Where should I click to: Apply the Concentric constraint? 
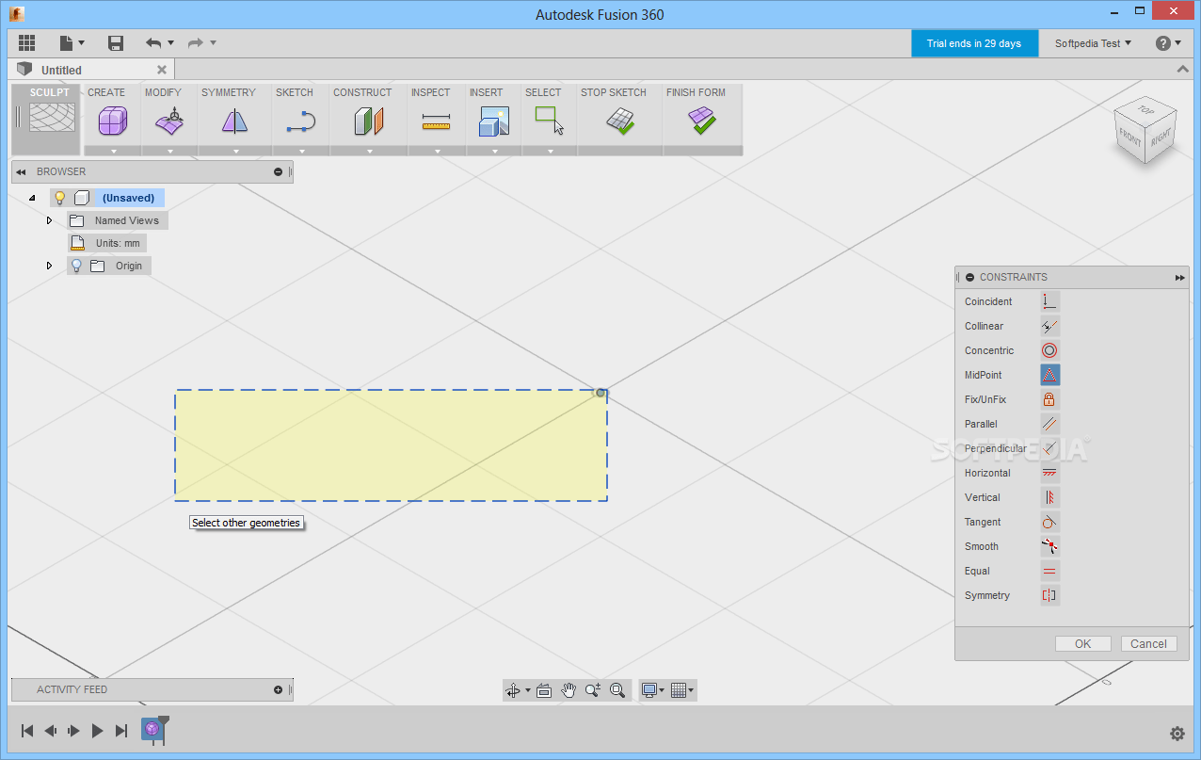1049,350
